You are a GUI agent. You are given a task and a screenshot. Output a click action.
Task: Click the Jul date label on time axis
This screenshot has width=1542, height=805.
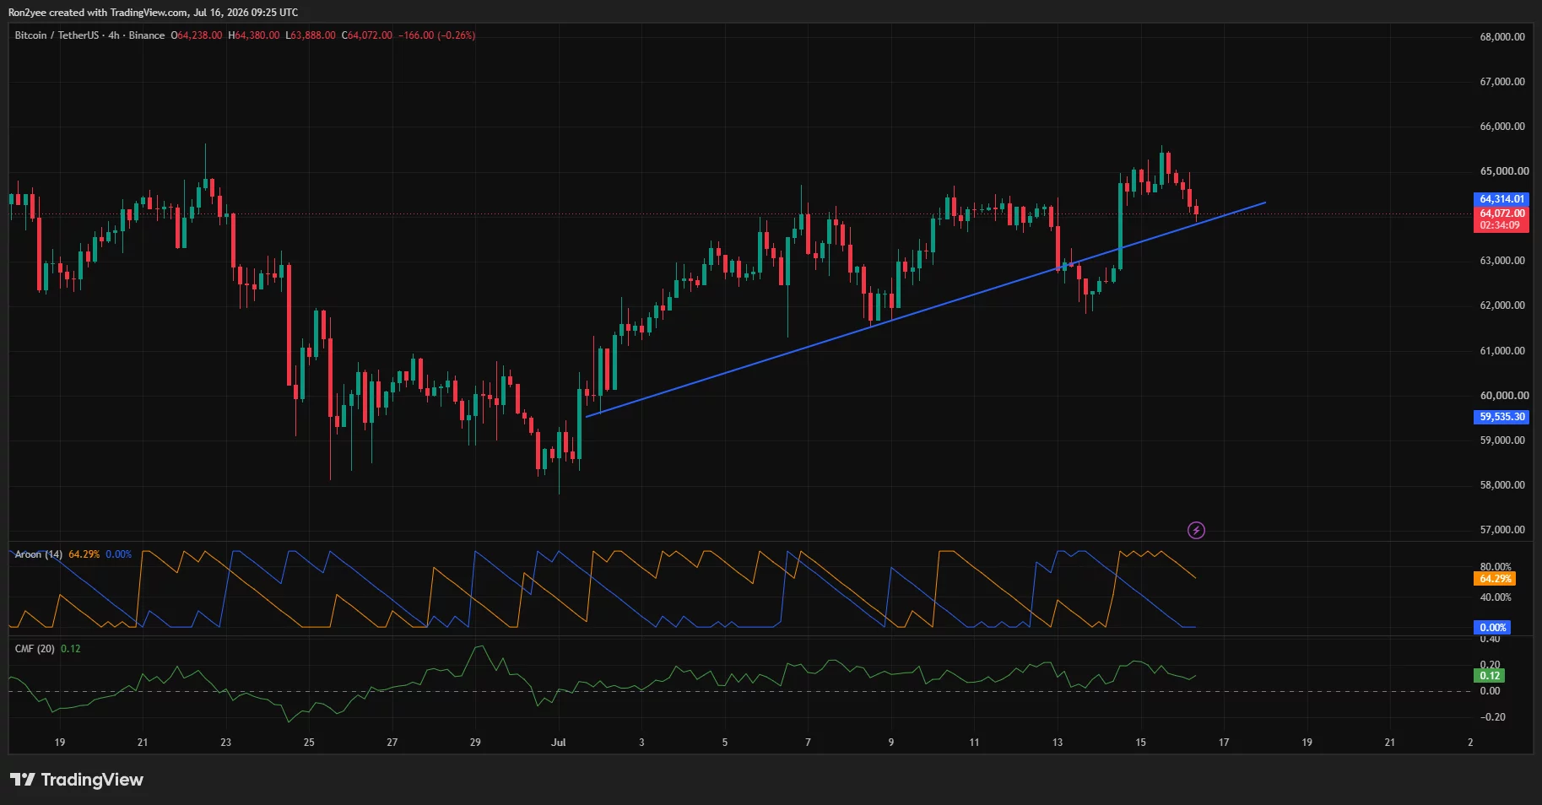[558, 743]
